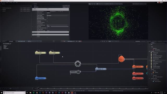This screenshot has height=94, width=167.
Task: Open the Current Camera dropdown
Action: coord(57,16)
